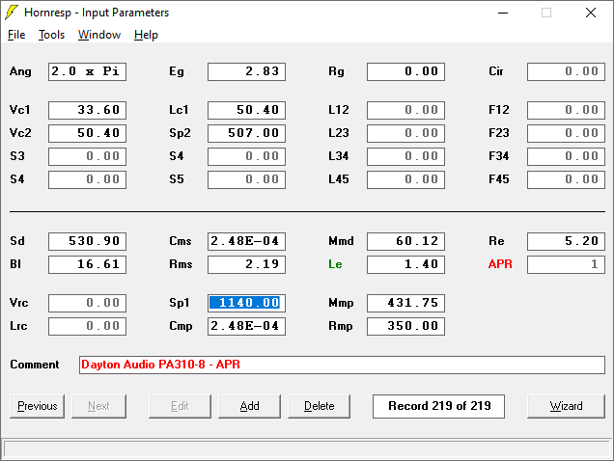Image resolution: width=614 pixels, height=461 pixels.
Task: Click the Cmp input field
Action: 247,326
